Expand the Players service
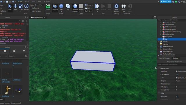 (158, 42)
